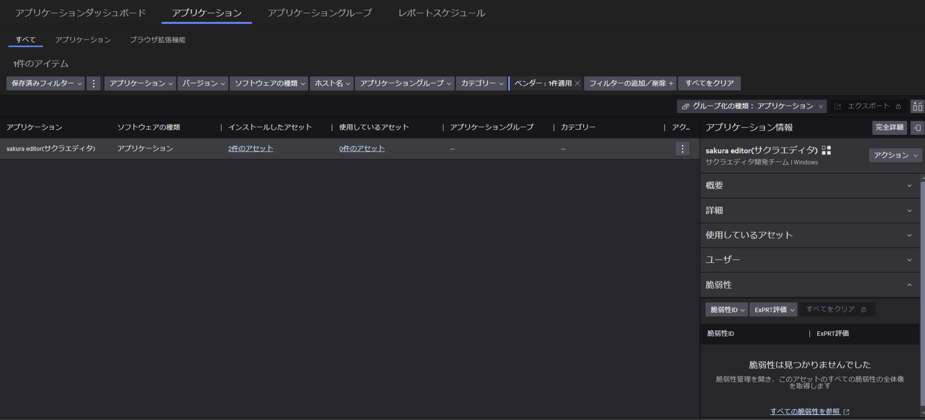Collapse the 脆弱性 section

pyautogui.click(x=810, y=285)
